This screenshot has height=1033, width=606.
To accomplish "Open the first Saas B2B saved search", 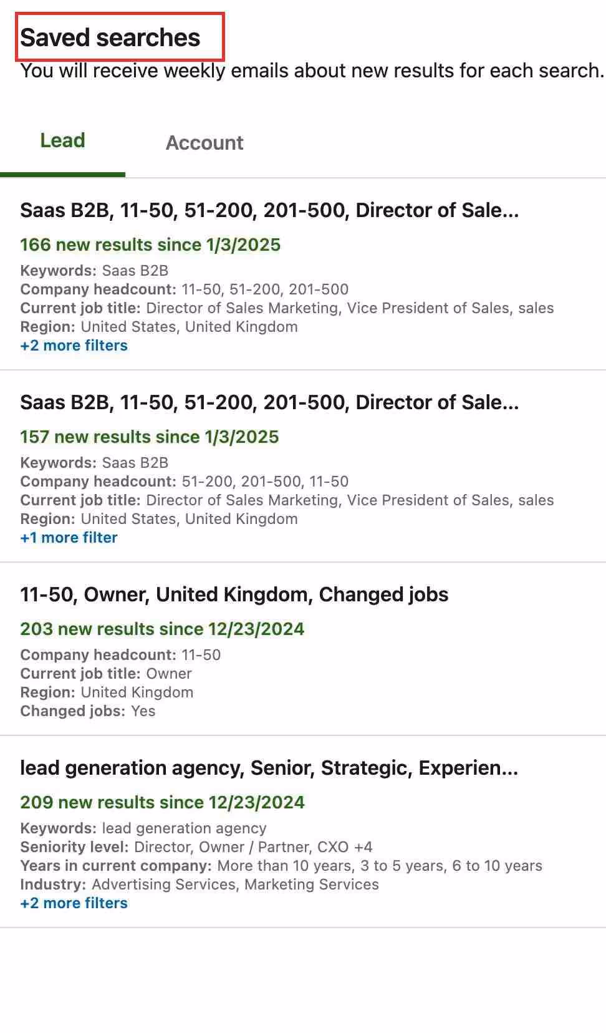I will (x=270, y=210).
